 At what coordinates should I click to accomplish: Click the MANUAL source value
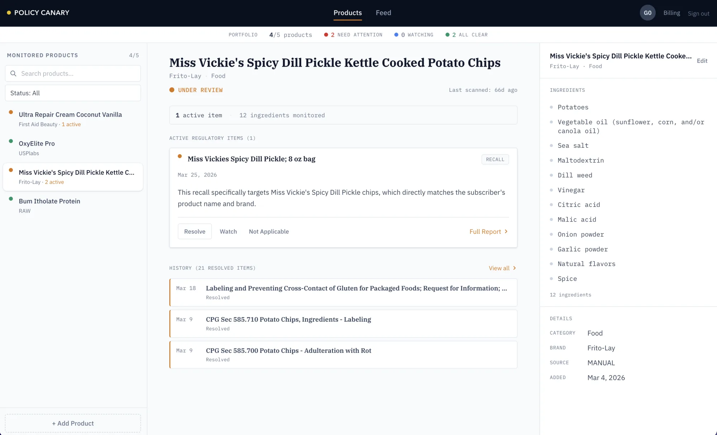(x=601, y=363)
